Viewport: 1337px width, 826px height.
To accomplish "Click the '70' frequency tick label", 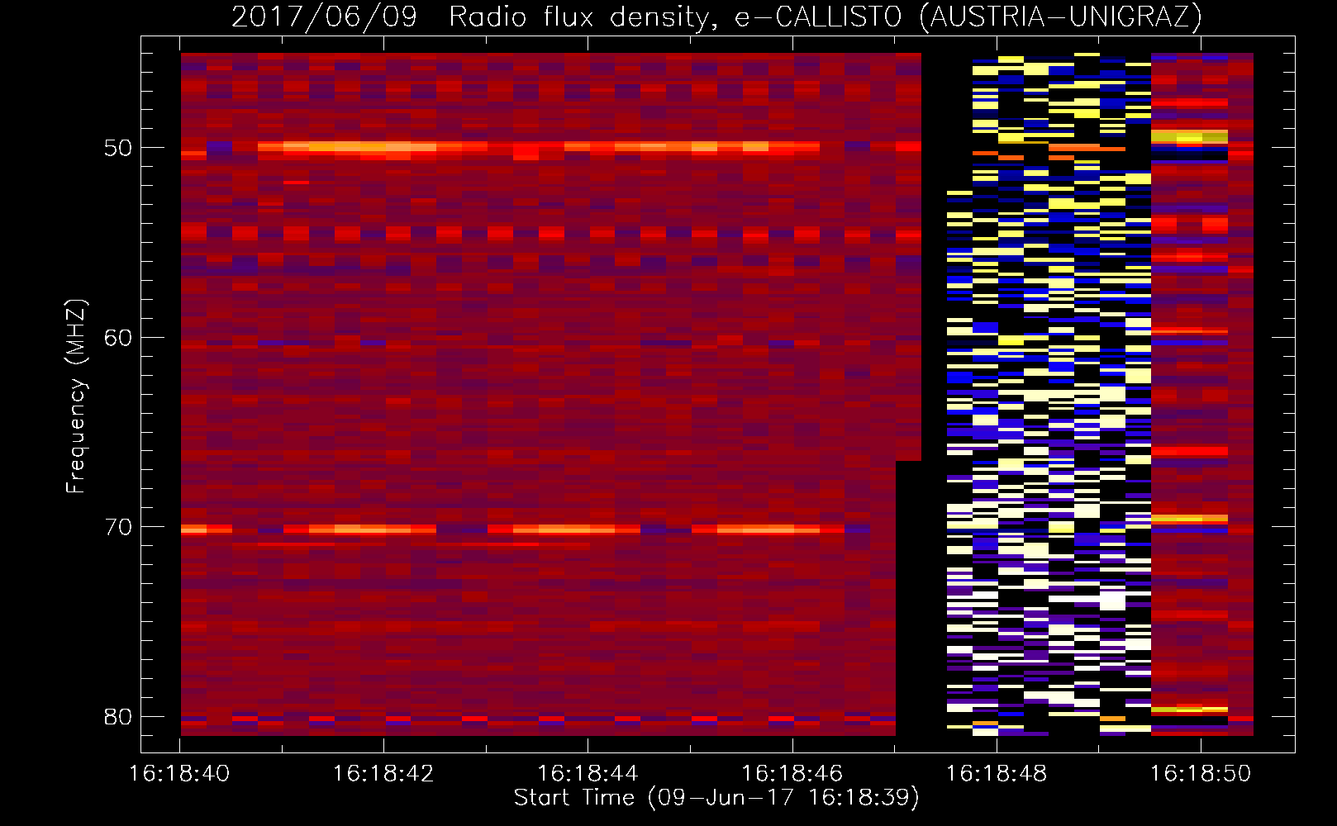I will (x=118, y=527).
